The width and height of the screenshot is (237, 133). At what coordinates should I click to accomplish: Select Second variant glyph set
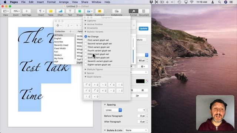point(86,44)
